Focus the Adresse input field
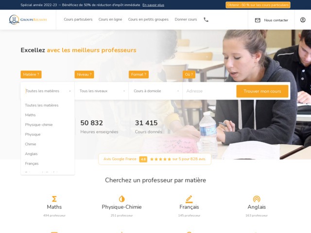This screenshot has height=233, width=311. 209,91
